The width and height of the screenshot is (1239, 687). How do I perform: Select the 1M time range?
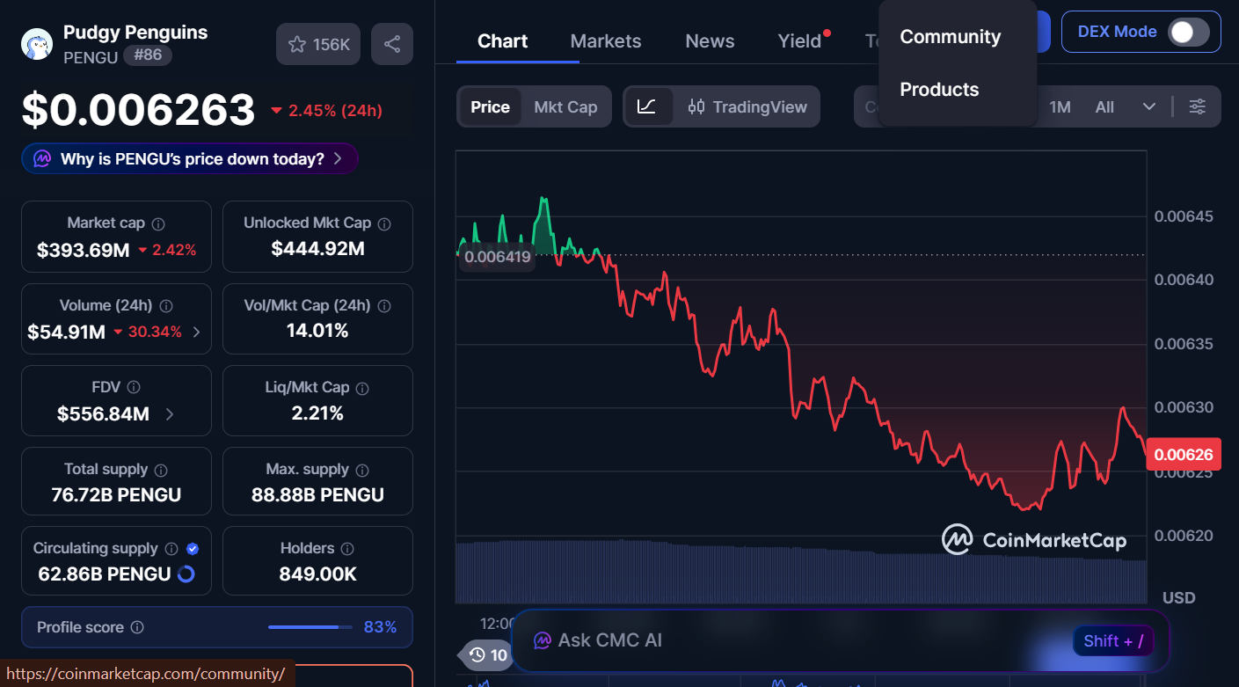point(1060,106)
